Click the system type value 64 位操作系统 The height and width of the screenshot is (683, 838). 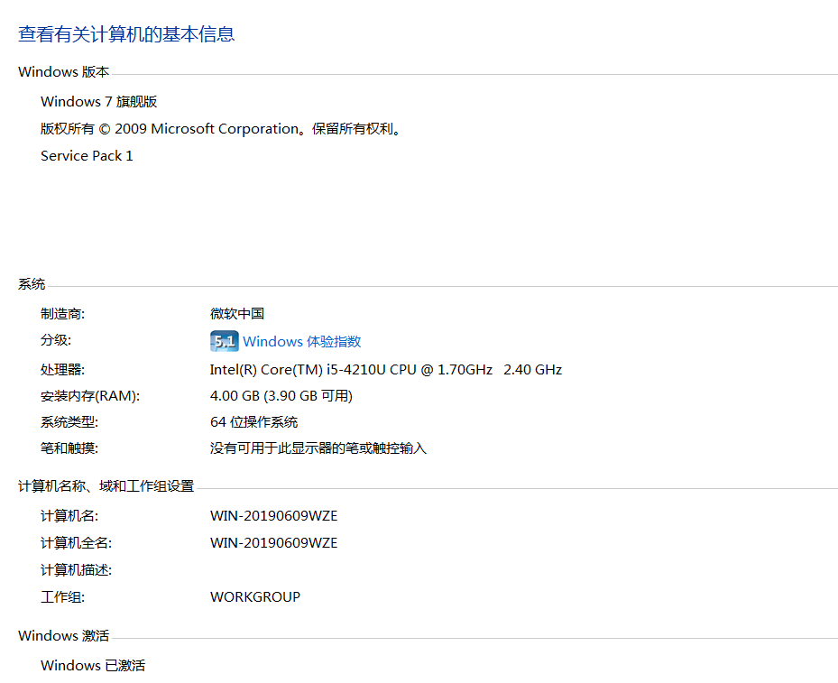tap(253, 422)
